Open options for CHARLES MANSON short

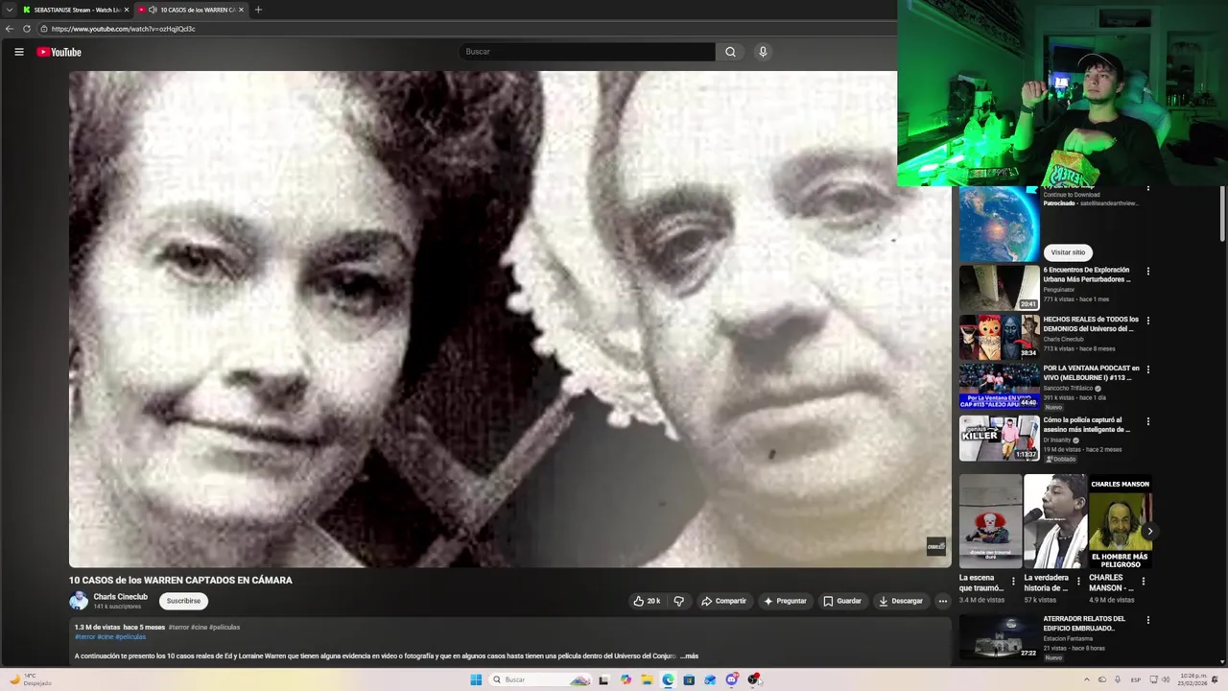point(1143,581)
